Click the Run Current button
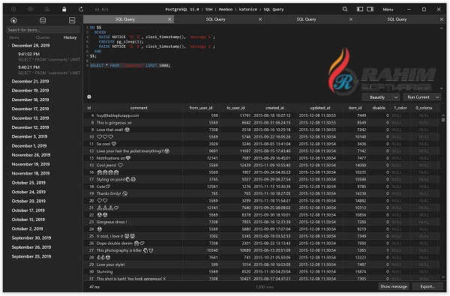 (x=418, y=97)
